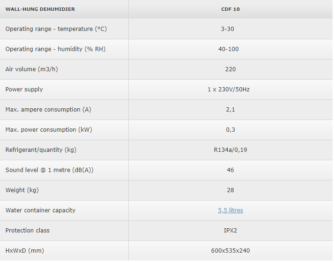The image size is (334, 262).
Task: Click the Operating range - temperature label
Action: (x=56, y=29)
